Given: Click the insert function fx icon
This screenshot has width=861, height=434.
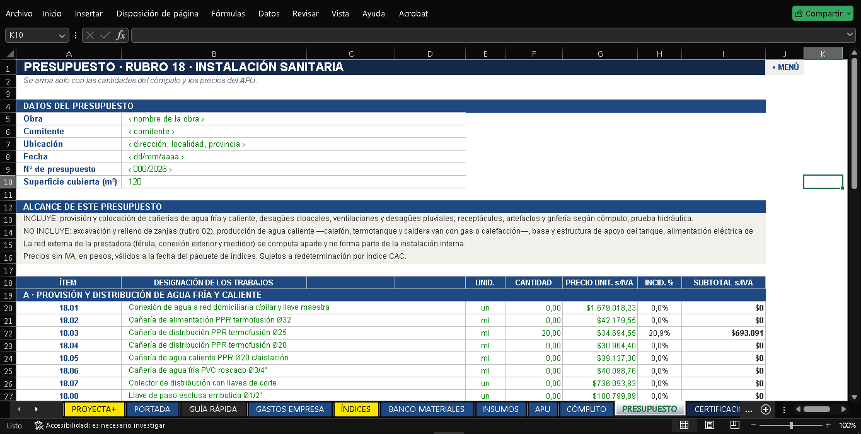Looking at the screenshot, I should (120, 35).
